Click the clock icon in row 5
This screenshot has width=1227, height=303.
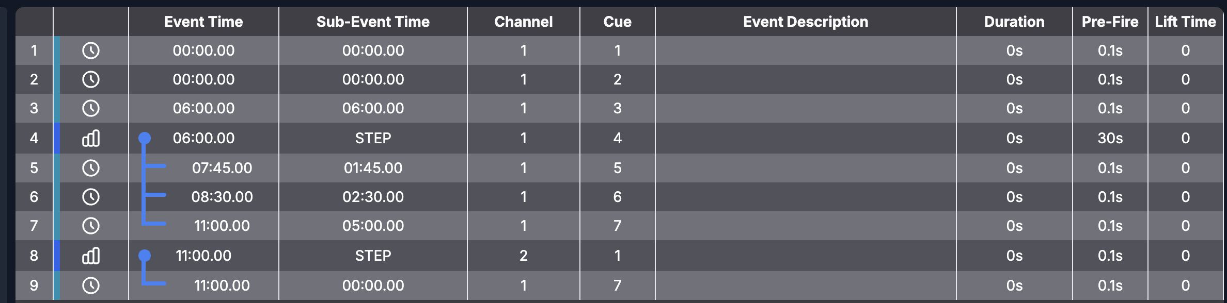click(91, 168)
